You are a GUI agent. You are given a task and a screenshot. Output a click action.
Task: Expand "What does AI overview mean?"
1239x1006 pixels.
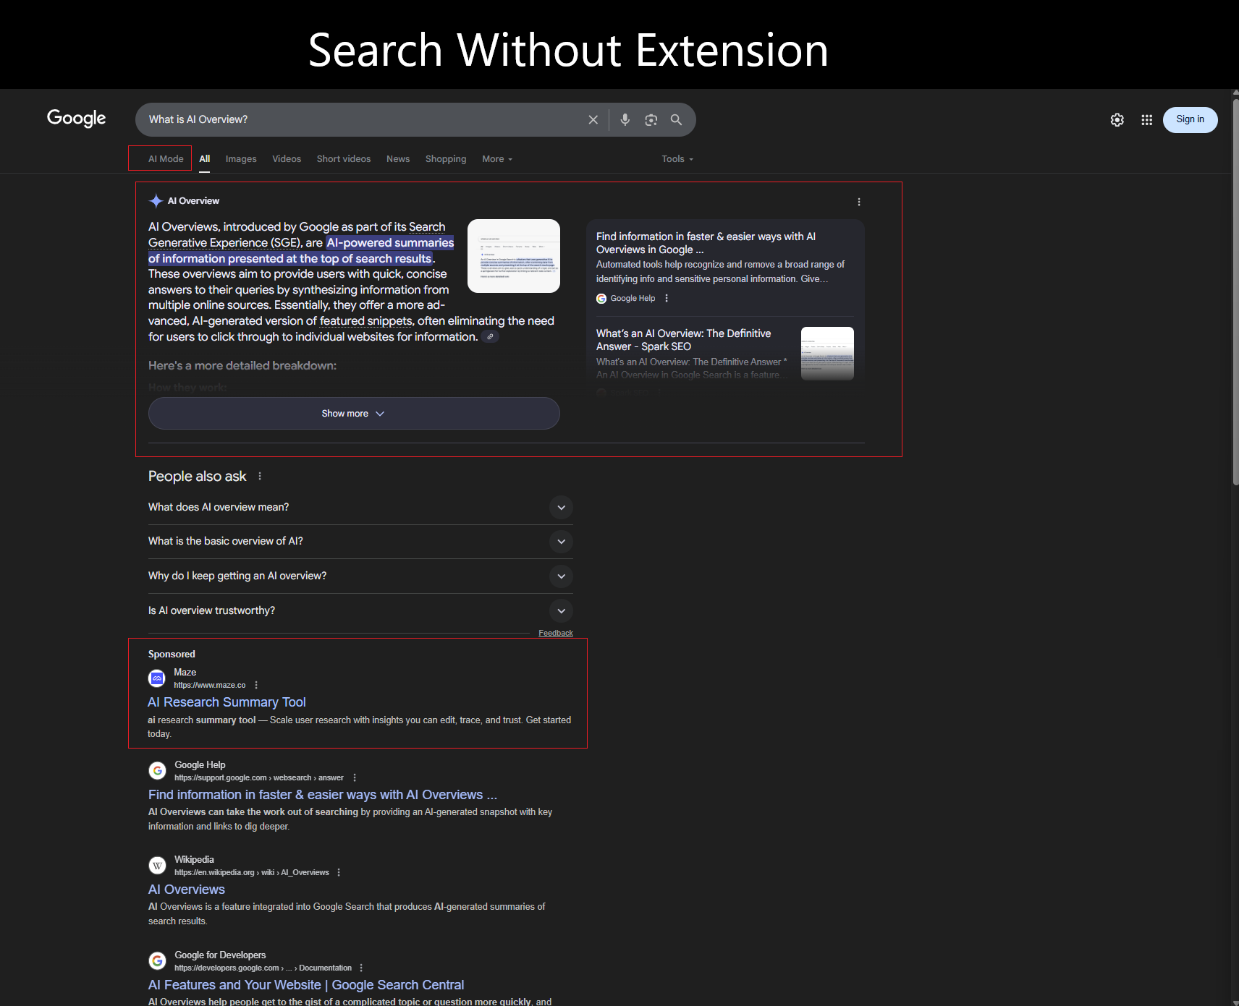(x=360, y=508)
